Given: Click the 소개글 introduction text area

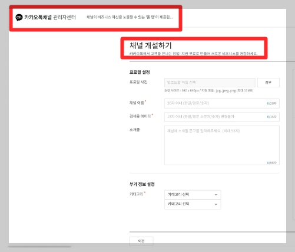Looking at the screenshot, I should point(222,145).
